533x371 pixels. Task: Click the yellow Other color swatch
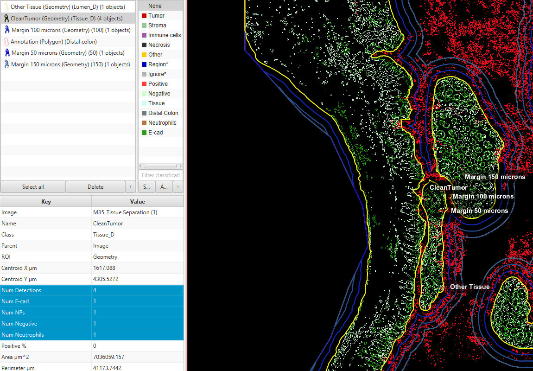(143, 54)
